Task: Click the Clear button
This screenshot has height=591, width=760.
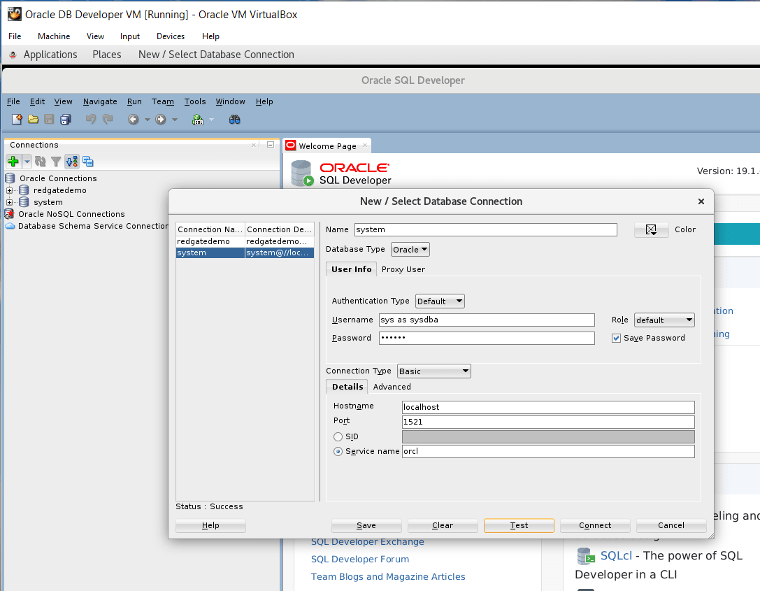Action: tap(442, 525)
